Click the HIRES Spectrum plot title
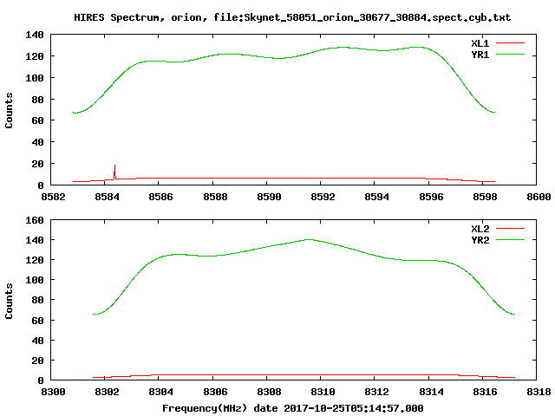Image resolution: width=555 pixels, height=416 pixels. point(292,17)
